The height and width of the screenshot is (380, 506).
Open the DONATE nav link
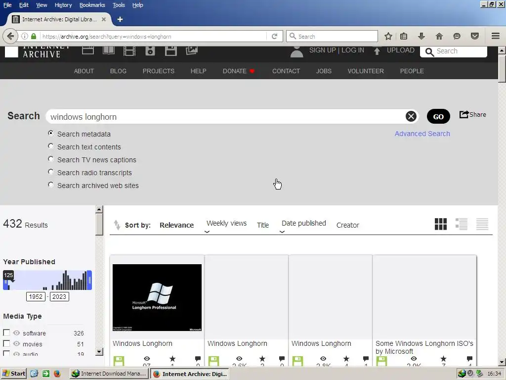point(239,71)
